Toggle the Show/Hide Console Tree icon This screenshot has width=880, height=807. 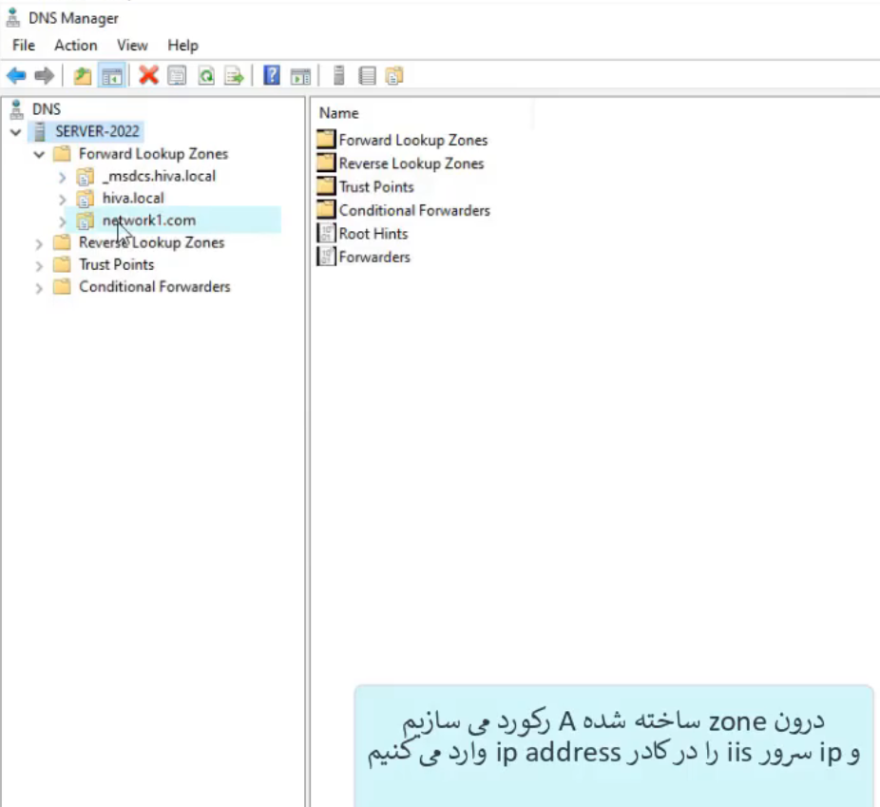(112, 76)
